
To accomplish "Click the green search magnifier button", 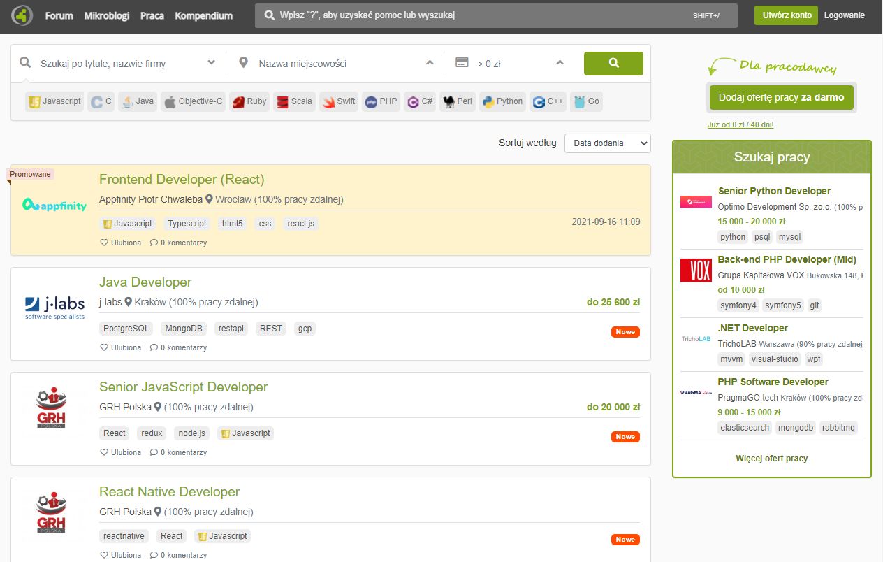I will (613, 63).
